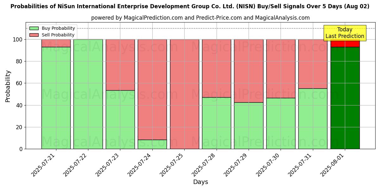
Task: Click the green buy segment for 2025-07-28
Action: [217, 123]
